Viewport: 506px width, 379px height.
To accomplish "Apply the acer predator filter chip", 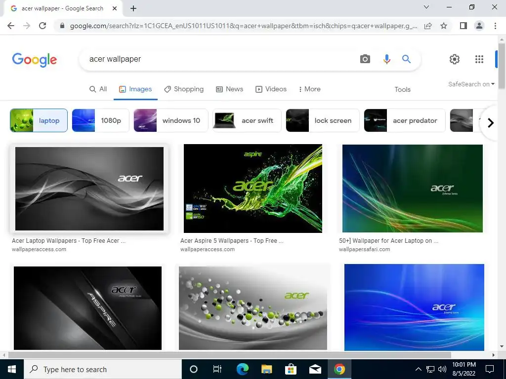I will point(404,120).
